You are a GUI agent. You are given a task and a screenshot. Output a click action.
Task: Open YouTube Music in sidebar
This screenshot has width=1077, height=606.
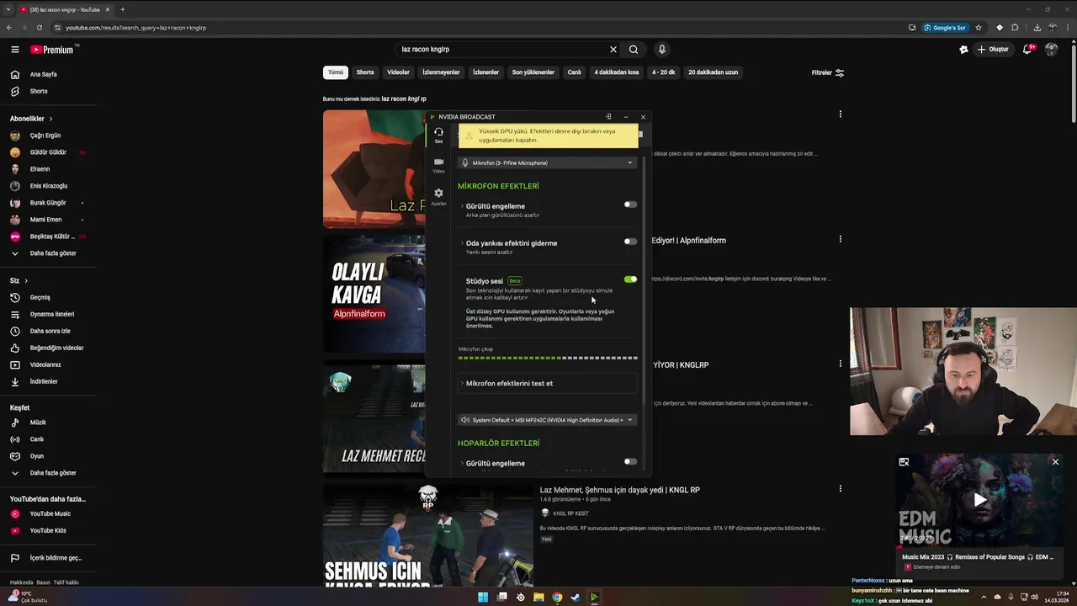pyautogui.click(x=48, y=513)
